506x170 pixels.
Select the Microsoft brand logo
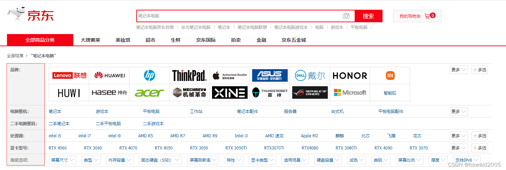click(350, 92)
